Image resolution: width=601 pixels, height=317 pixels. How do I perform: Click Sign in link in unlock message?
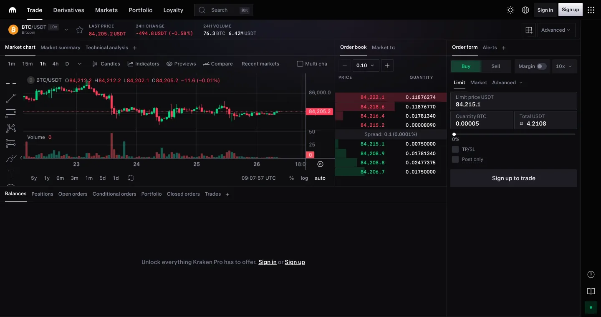coord(268,262)
